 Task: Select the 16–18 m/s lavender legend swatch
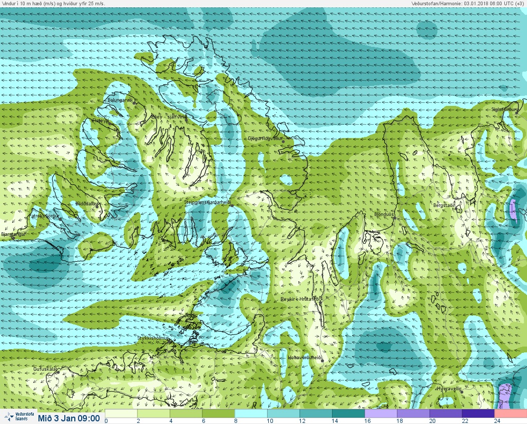coord(381,413)
